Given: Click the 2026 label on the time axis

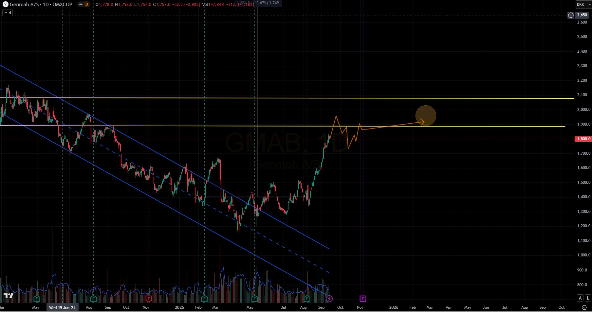Looking at the screenshot, I should pyautogui.click(x=394, y=307).
